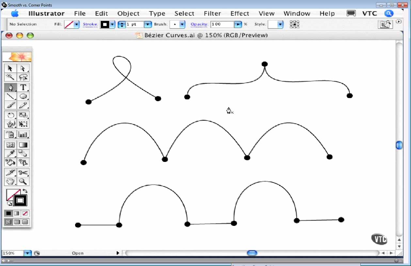The width and height of the screenshot is (411, 266).
Task: Select the Pen tool
Action: point(10,87)
